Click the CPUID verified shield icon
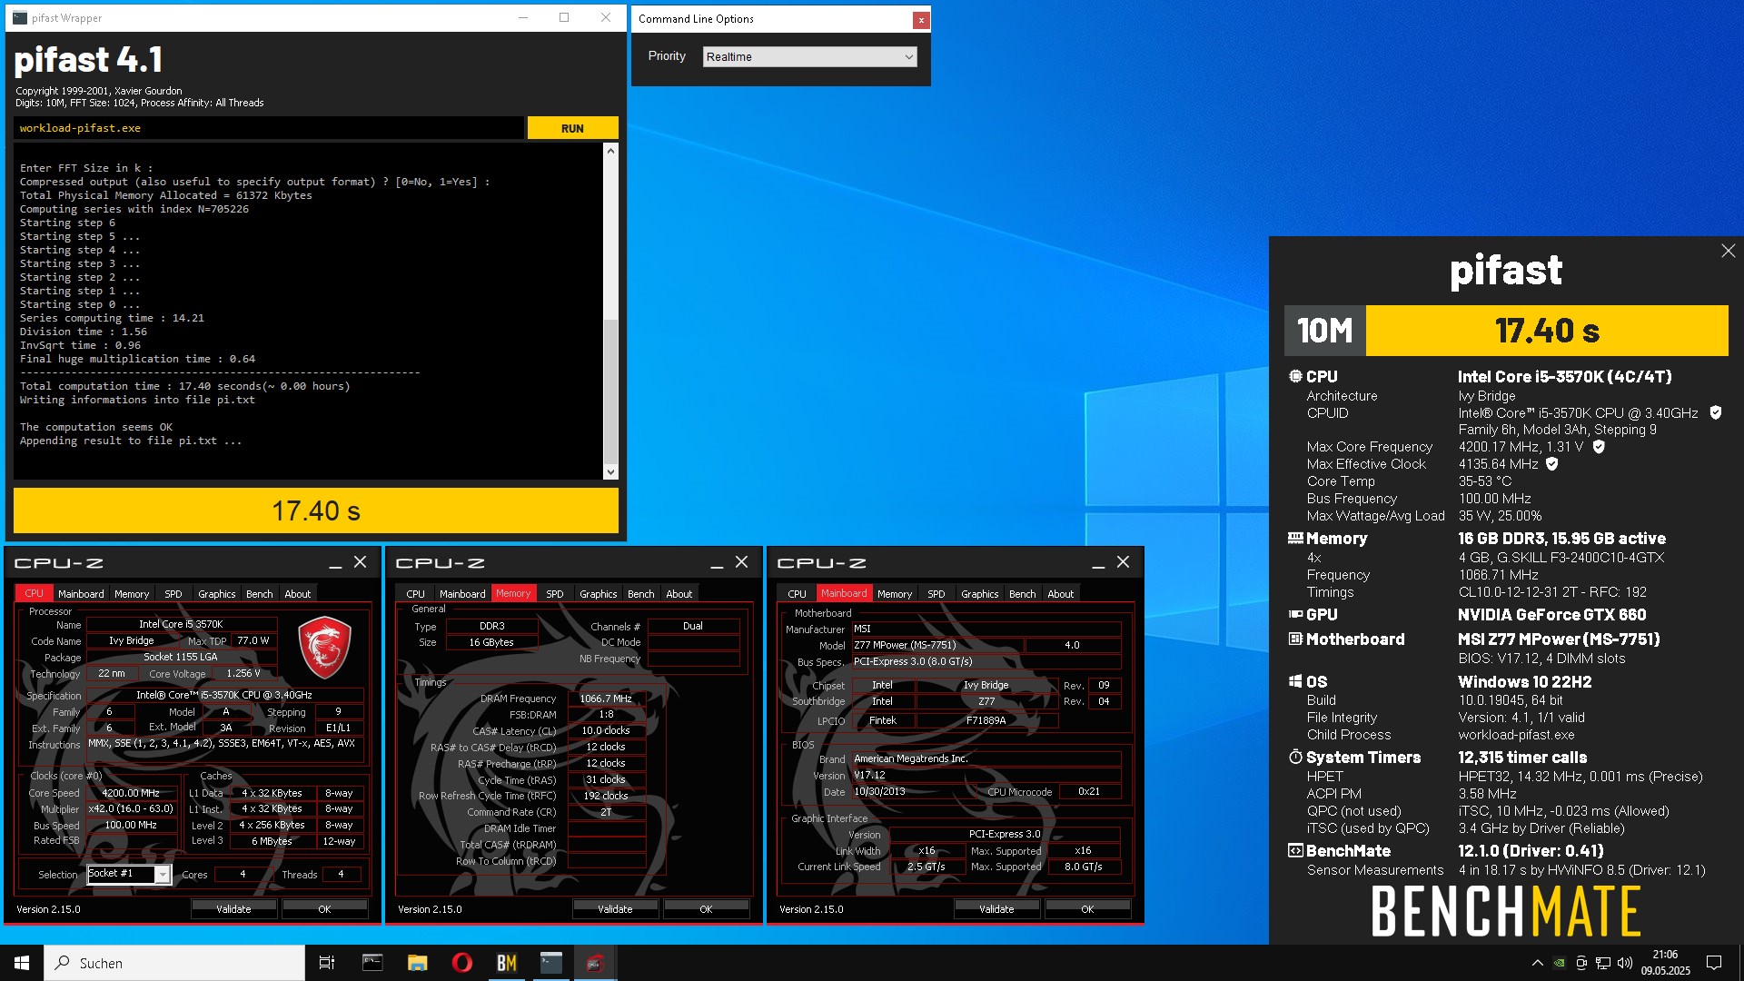 [x=1716, y=413]
